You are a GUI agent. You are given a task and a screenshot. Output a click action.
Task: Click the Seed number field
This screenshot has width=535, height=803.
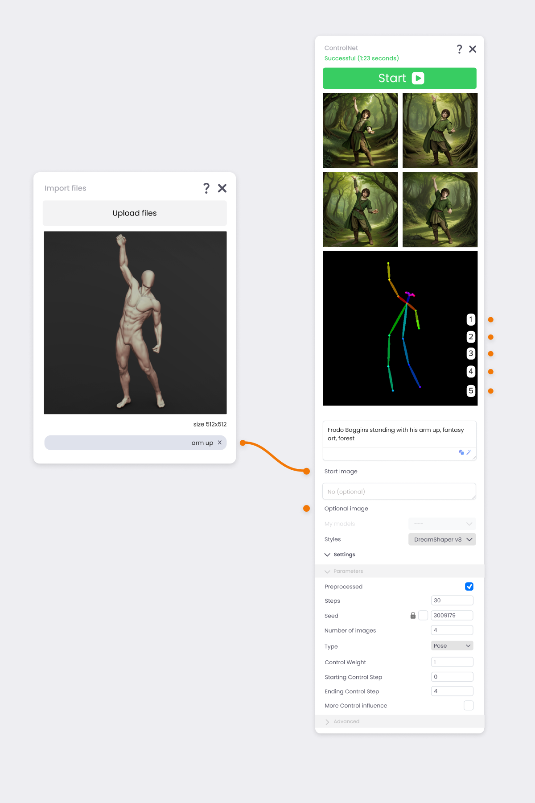[452, 615]
